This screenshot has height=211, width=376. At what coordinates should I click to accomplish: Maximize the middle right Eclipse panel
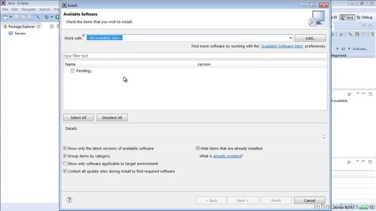(x=371, y=94)
